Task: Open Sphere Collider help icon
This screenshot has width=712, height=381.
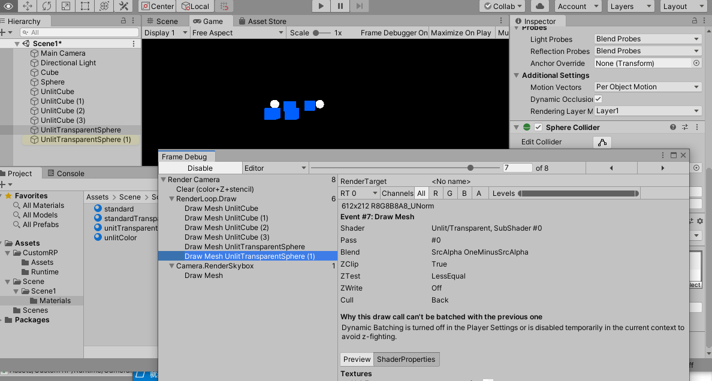Action: click(x=674, y=127)
